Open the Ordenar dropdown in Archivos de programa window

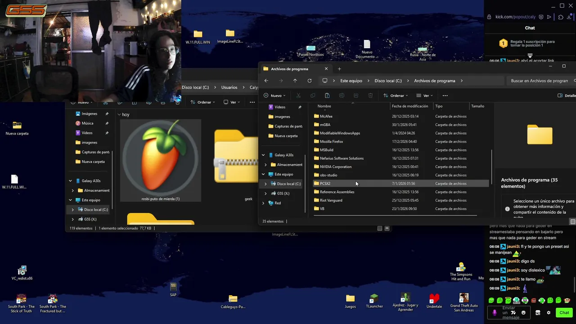(396, 95)
